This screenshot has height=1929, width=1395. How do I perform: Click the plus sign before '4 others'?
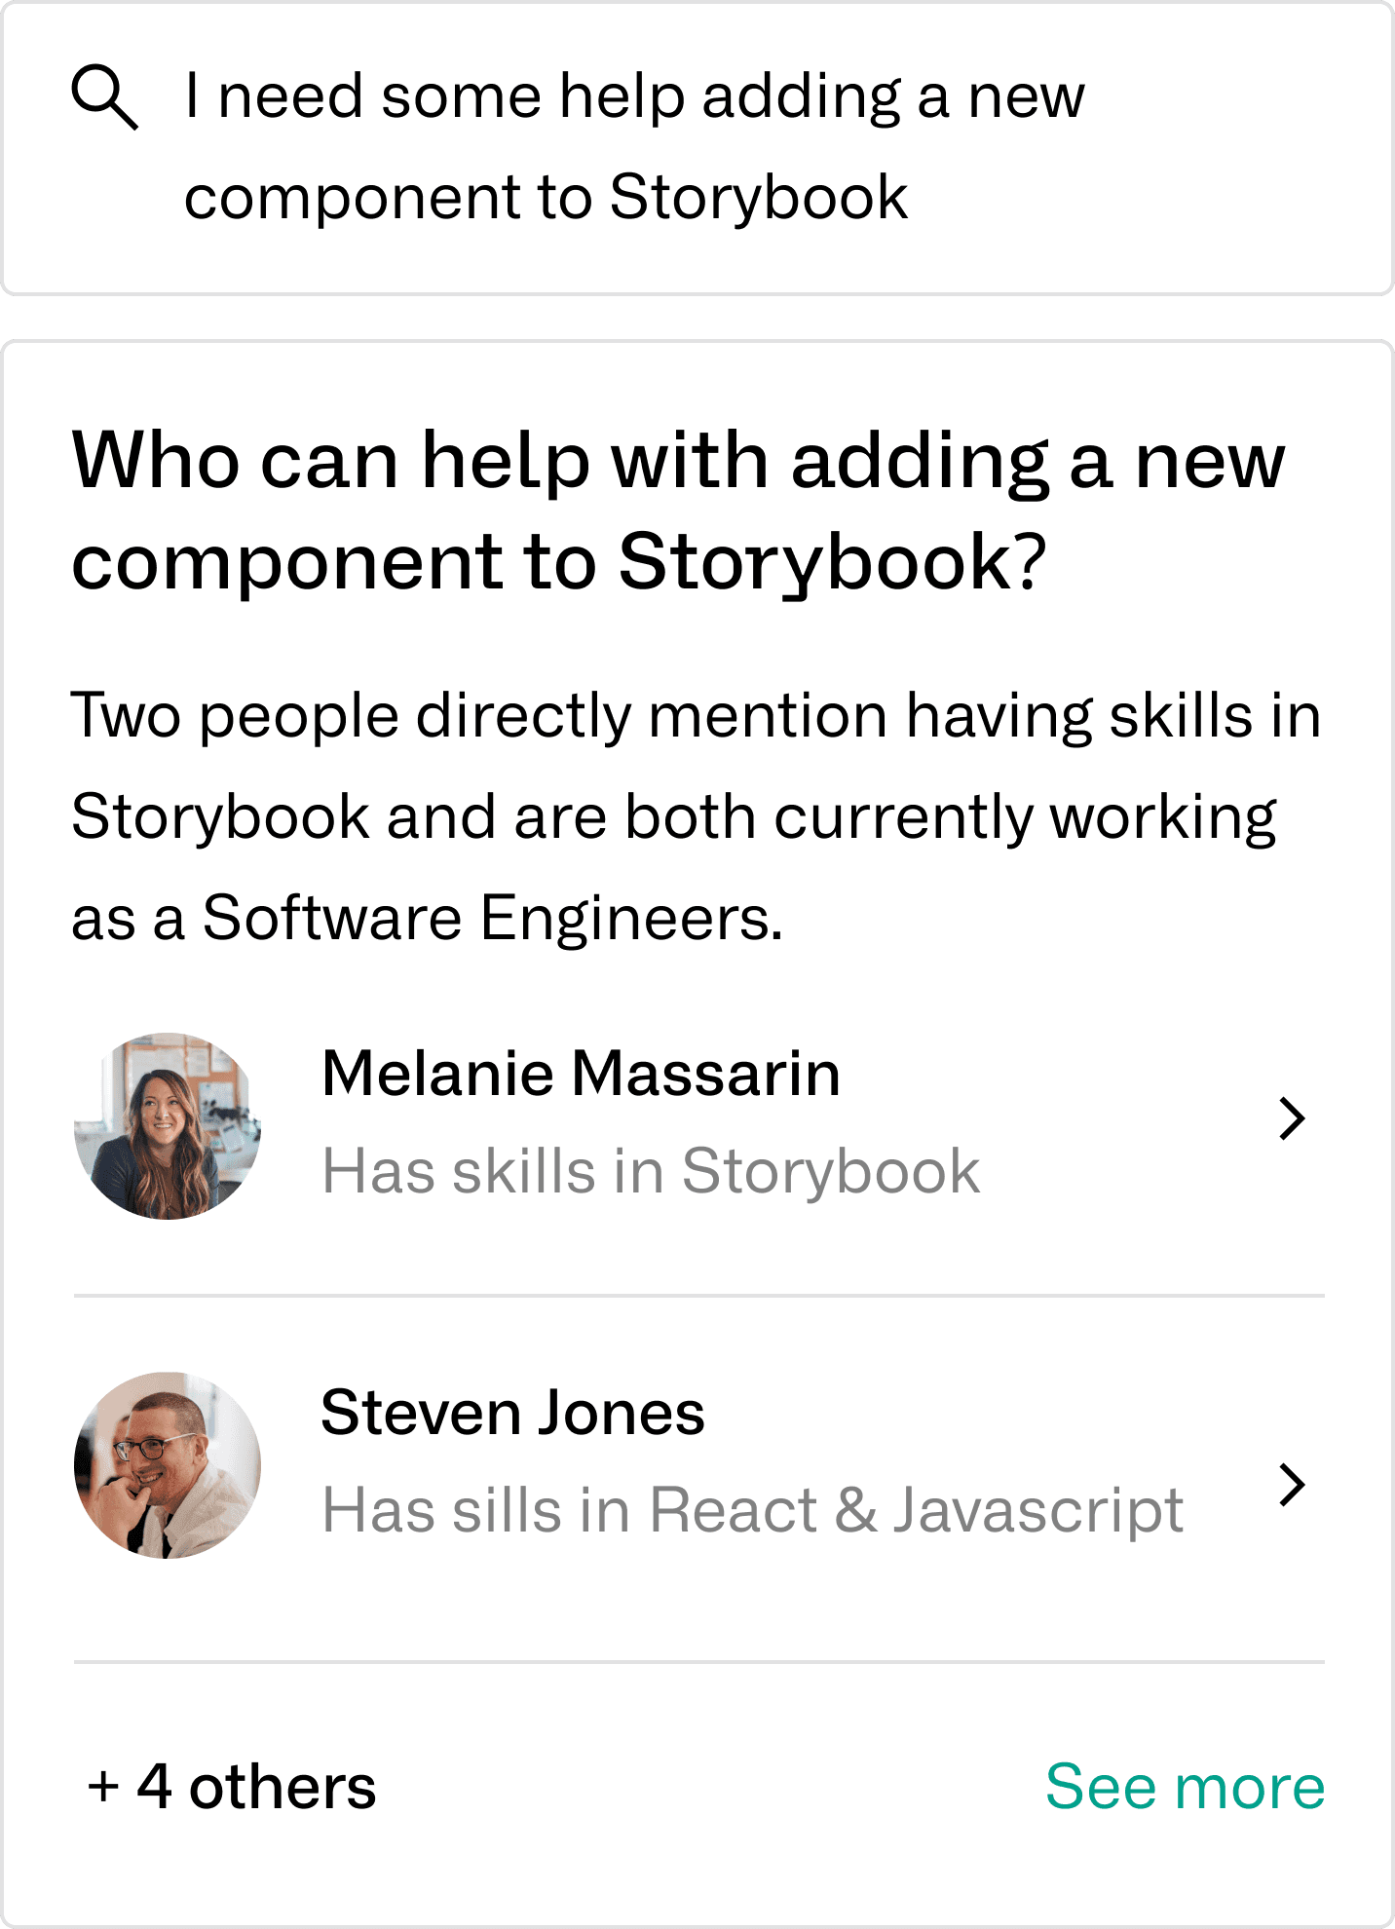(x=103, y=1789)
